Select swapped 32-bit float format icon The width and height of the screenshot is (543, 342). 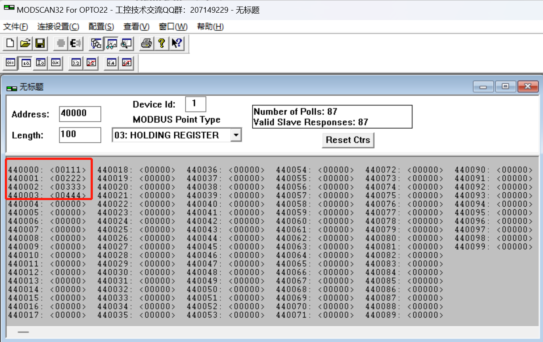(x=91, y=63)
